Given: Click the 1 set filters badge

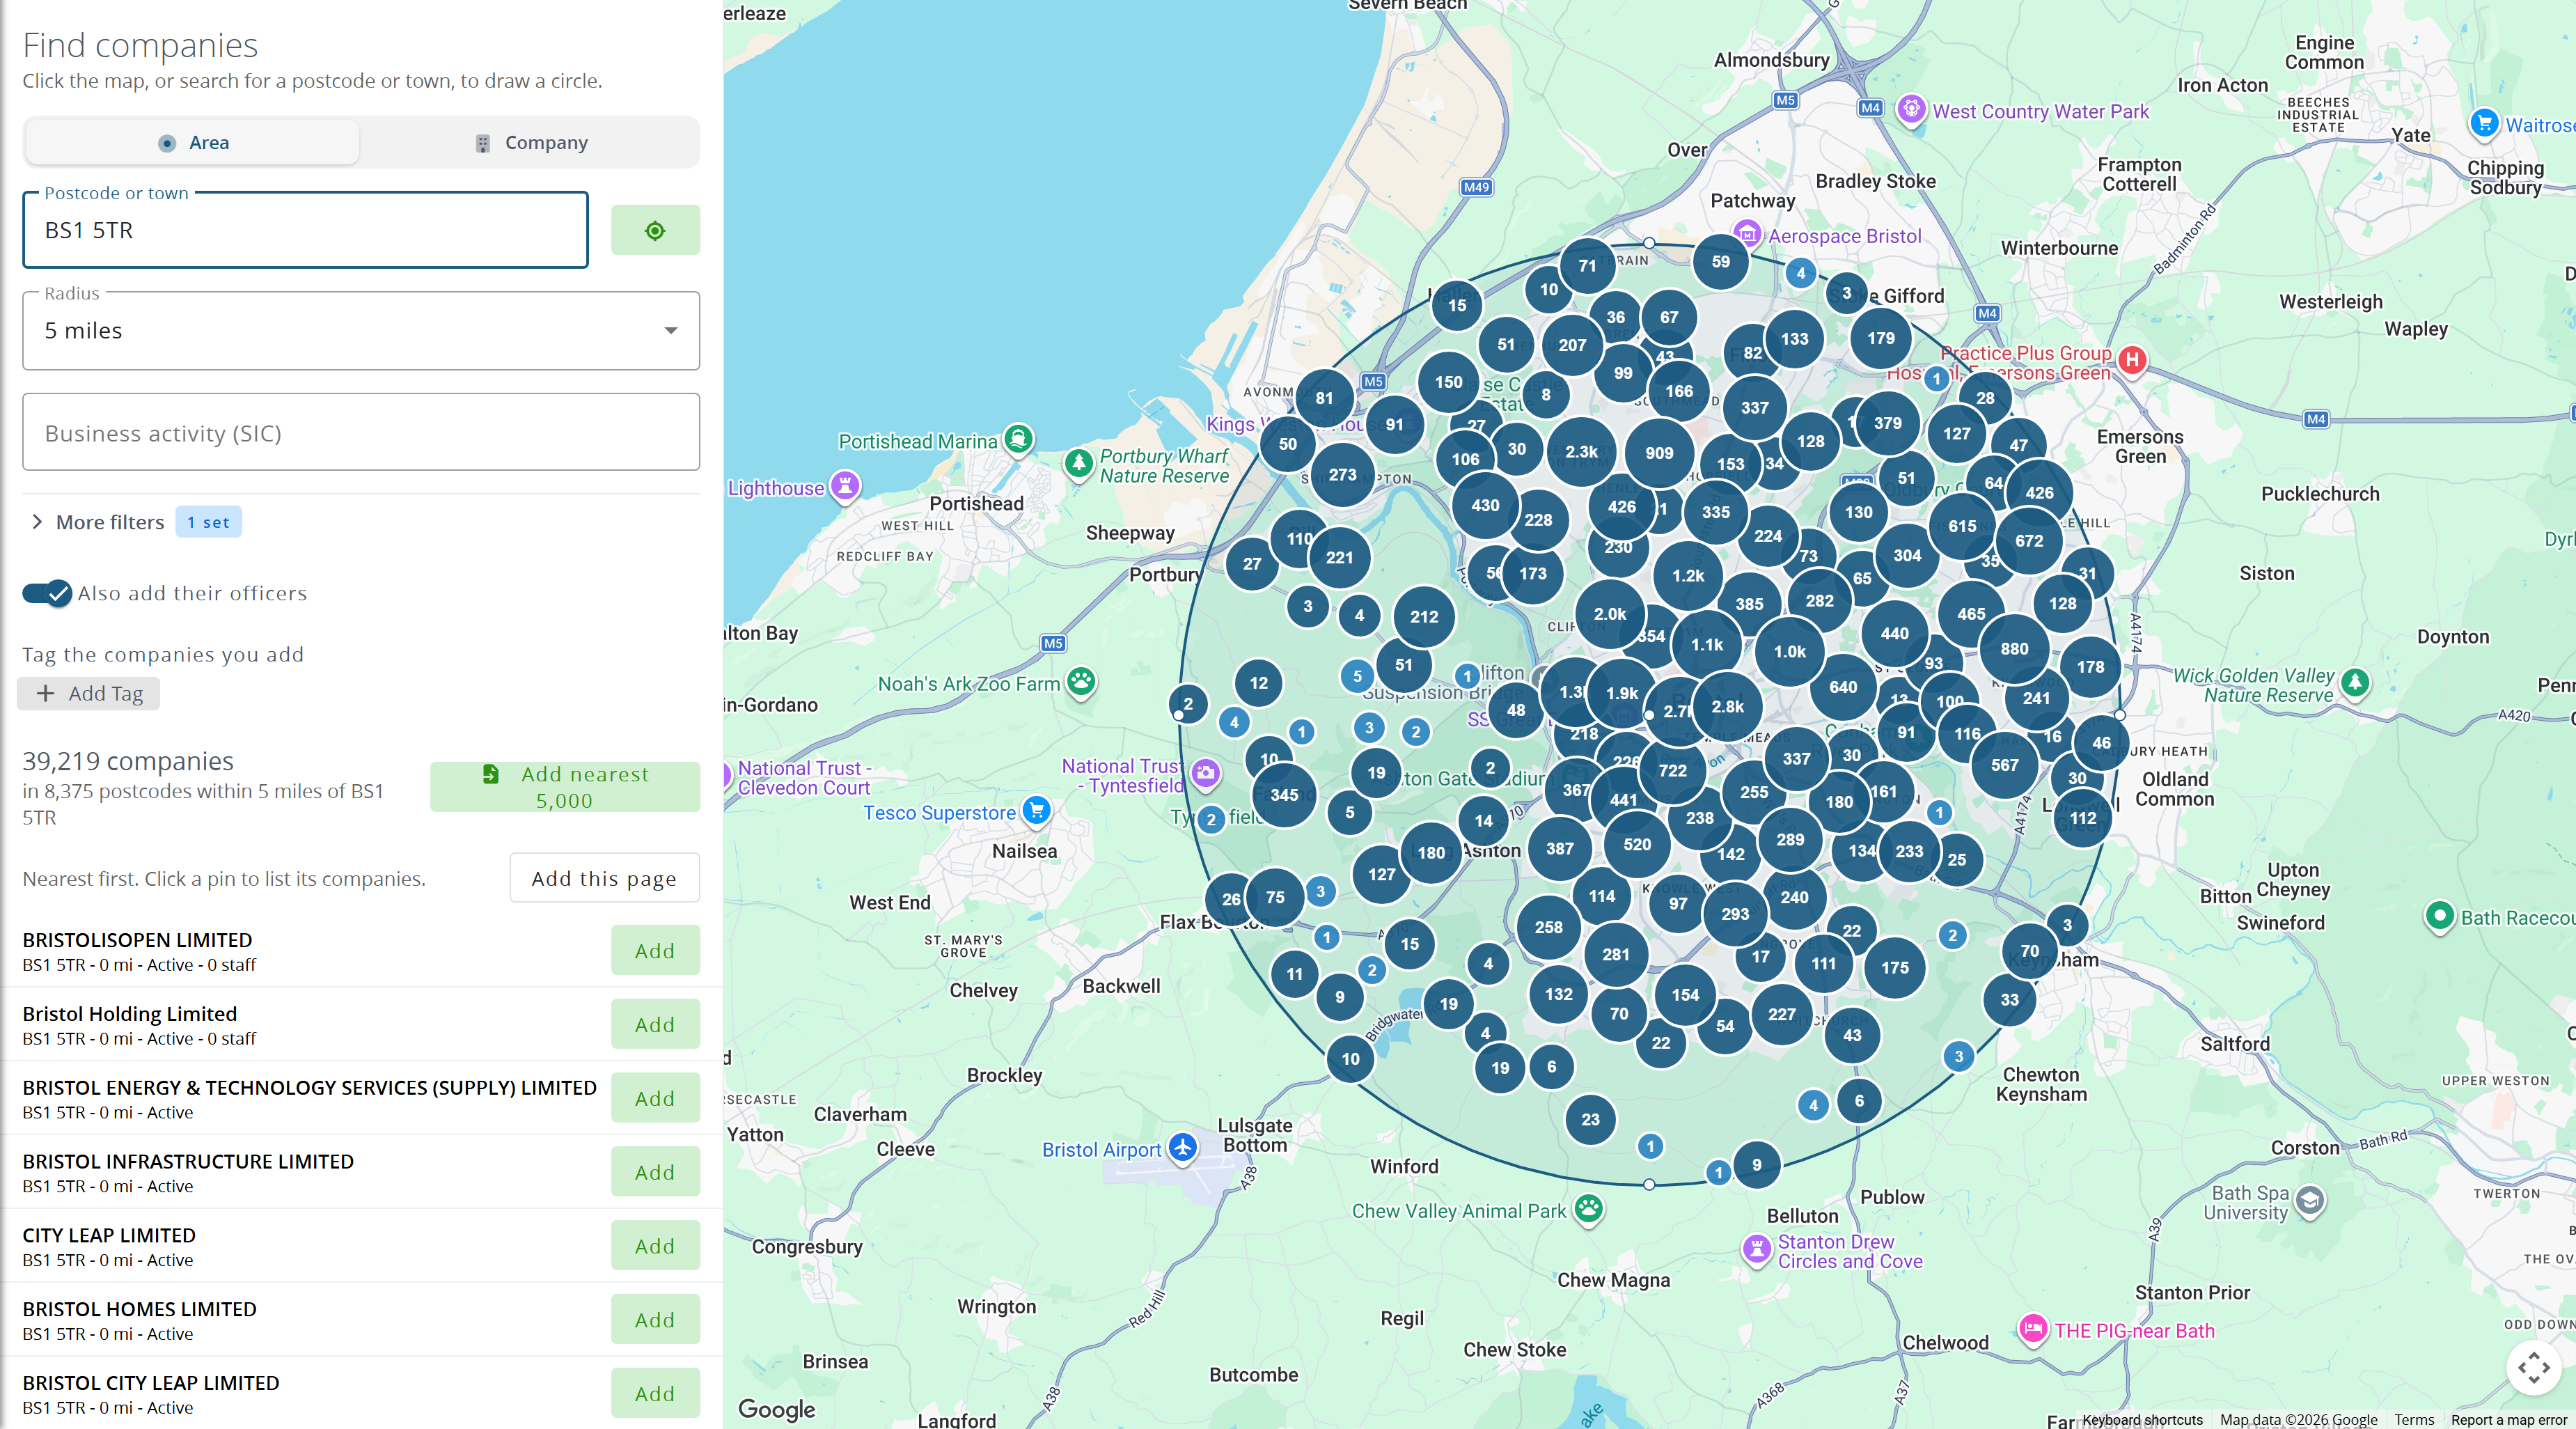Looking at the screenshot, I should click(x=208, y=522).
